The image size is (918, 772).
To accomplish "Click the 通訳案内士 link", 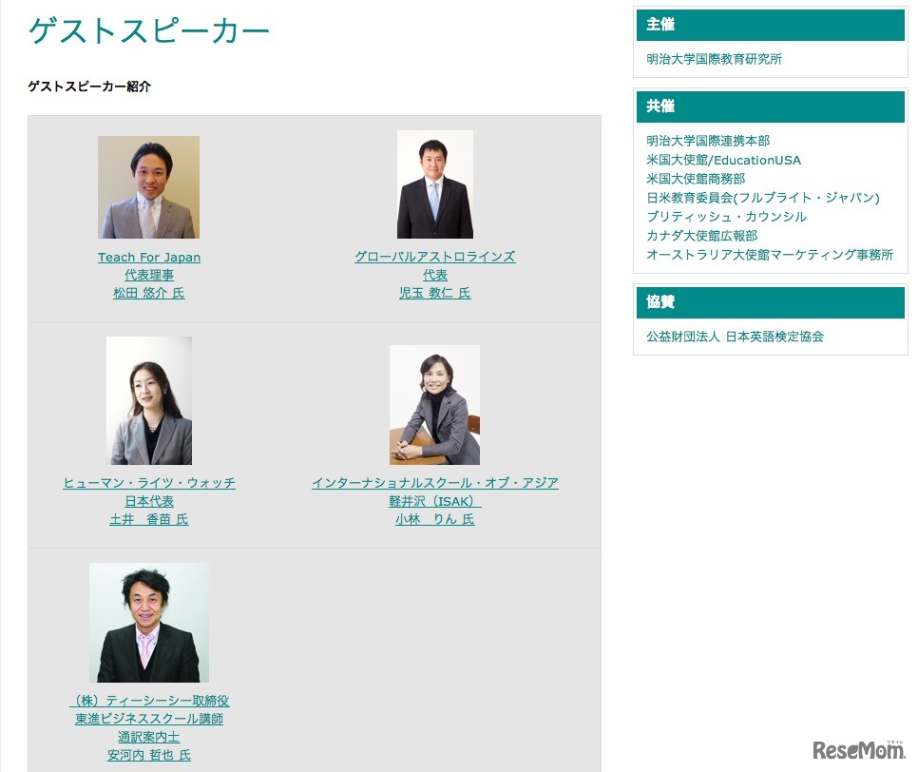I will coord(148,737).
